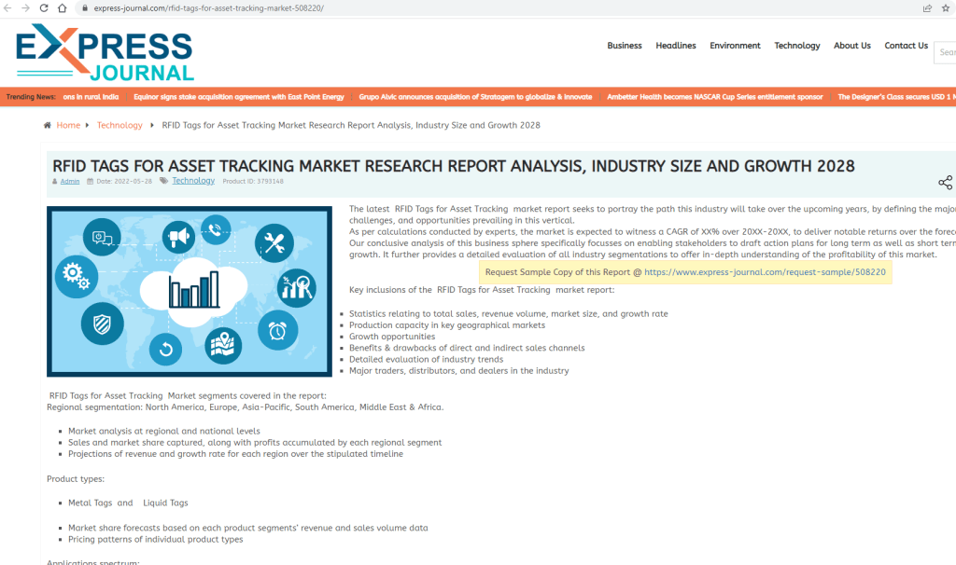Open the Headlines section
This screenshot has height=565, width=956.
675,45
